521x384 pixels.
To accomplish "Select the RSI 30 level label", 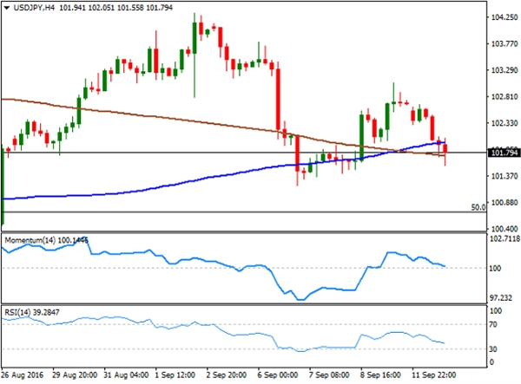I will (493, 349).
